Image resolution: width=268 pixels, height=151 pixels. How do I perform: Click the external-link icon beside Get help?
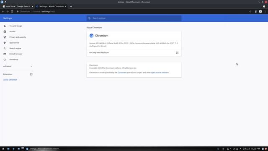[x=177, y=53]
